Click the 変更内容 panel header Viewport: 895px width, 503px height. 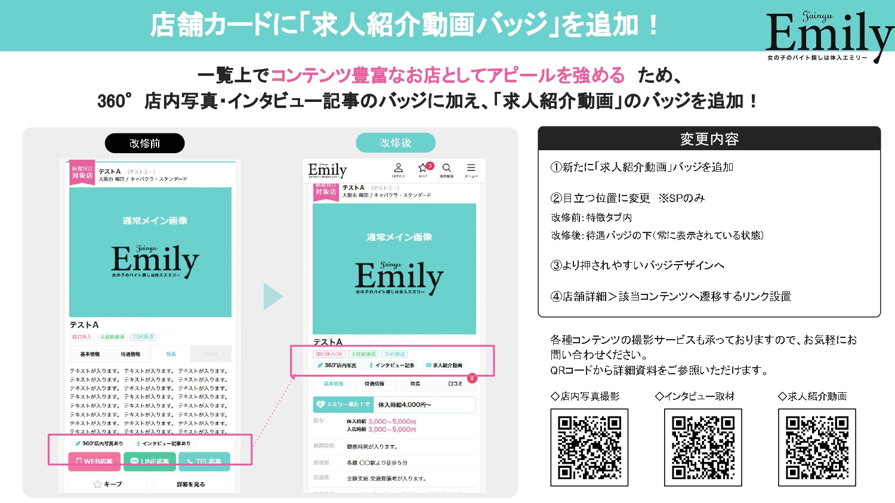(709, 139)
